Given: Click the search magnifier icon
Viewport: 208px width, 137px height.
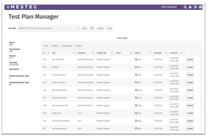Looking at the screenshot, I should (185, 7).
